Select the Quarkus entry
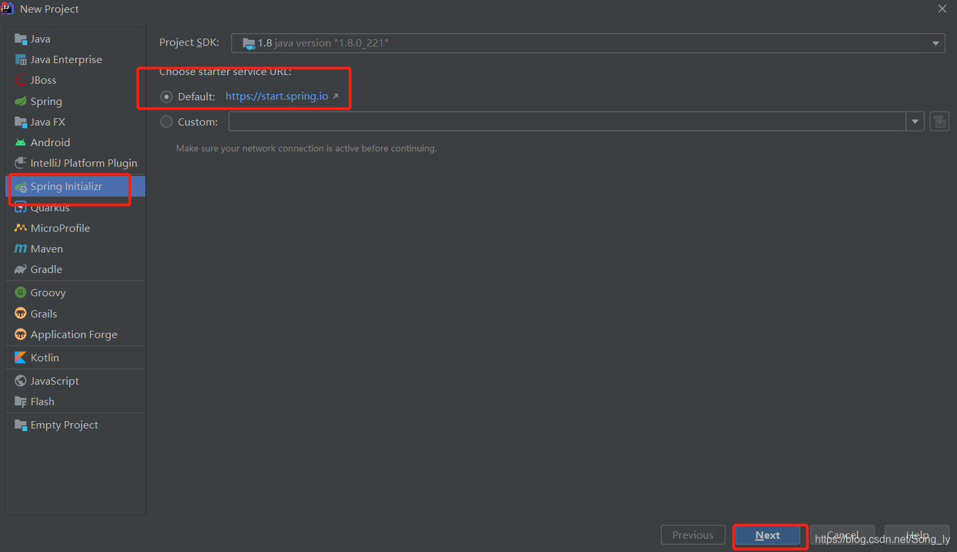Screen dimensions: 957x552 (x=50, y=207)
